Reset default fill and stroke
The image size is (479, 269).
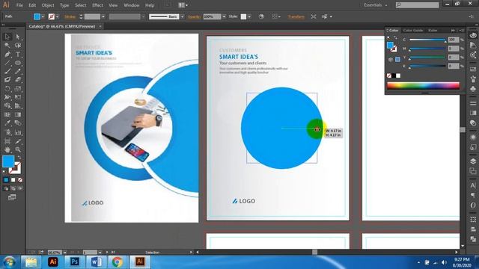tap(4, 172)
